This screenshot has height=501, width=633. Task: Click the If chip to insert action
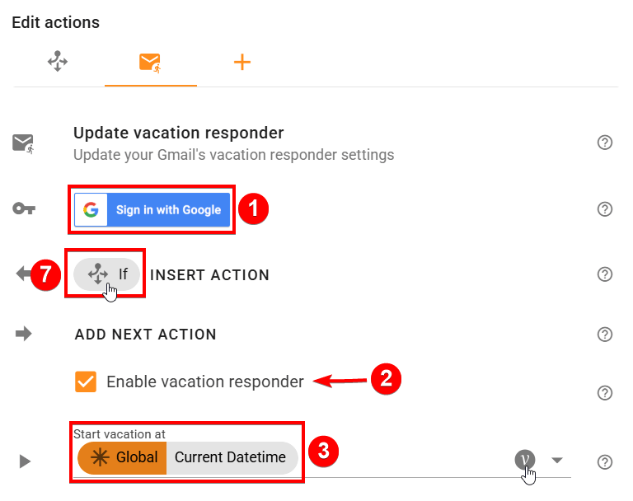point(107,274)
